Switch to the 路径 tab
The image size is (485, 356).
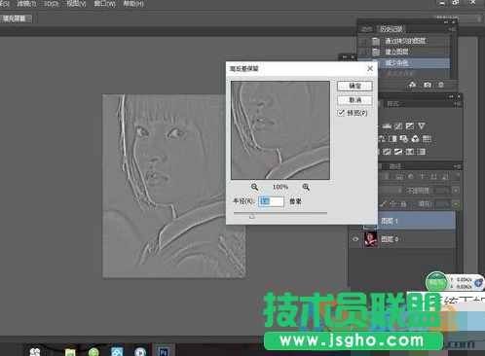pos(394,166)
